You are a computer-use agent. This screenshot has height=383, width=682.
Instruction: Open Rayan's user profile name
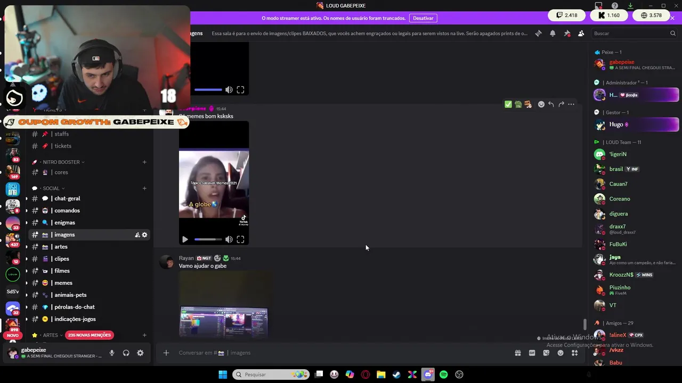[x=186, y=258]
